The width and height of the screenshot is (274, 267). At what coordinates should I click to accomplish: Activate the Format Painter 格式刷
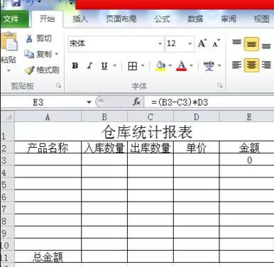point(42,70)
